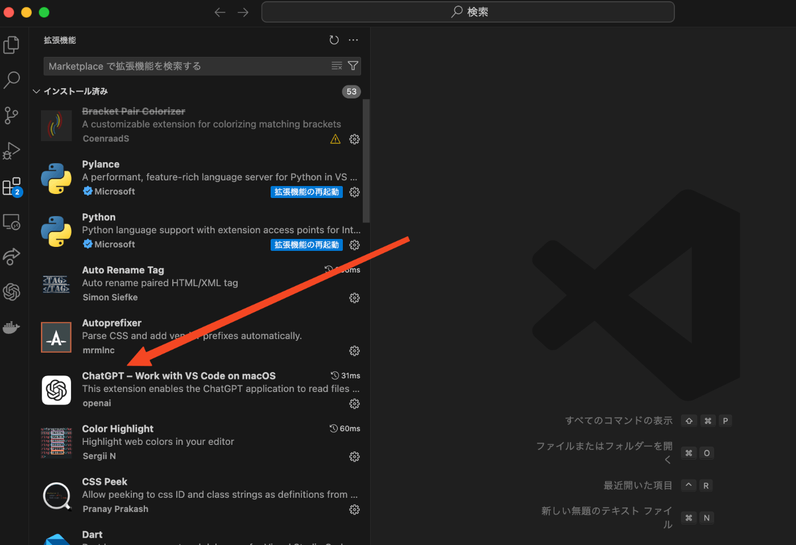This screenshot has height=545, width=796.
Task: Click the CSS Peek magnifier thumbnail
Action: (x=56, y=496)
